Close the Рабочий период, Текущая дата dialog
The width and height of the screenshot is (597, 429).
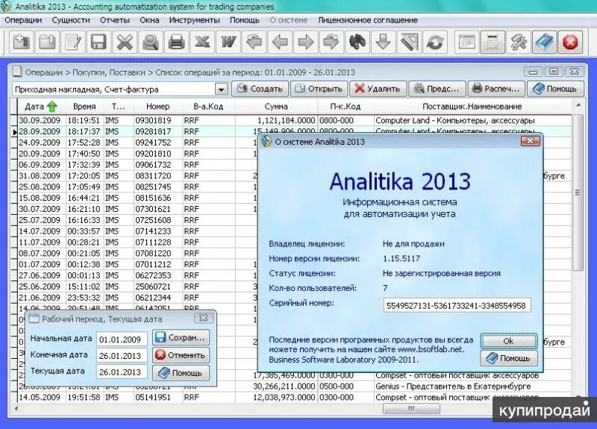click(204, 318)
